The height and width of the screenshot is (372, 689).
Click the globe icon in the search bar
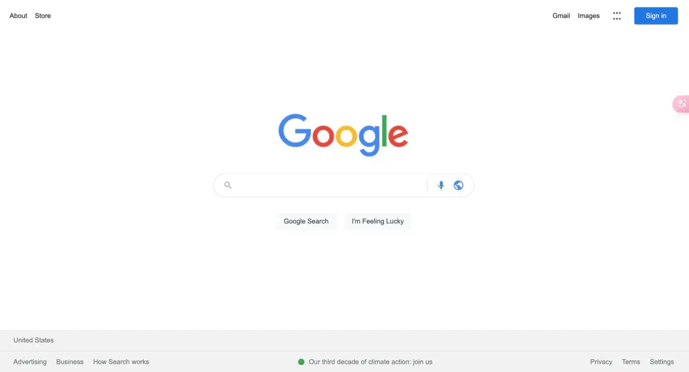click(458, 185)
